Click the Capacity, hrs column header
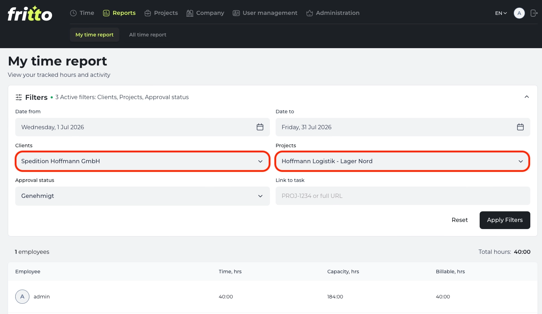 point(343,272)
